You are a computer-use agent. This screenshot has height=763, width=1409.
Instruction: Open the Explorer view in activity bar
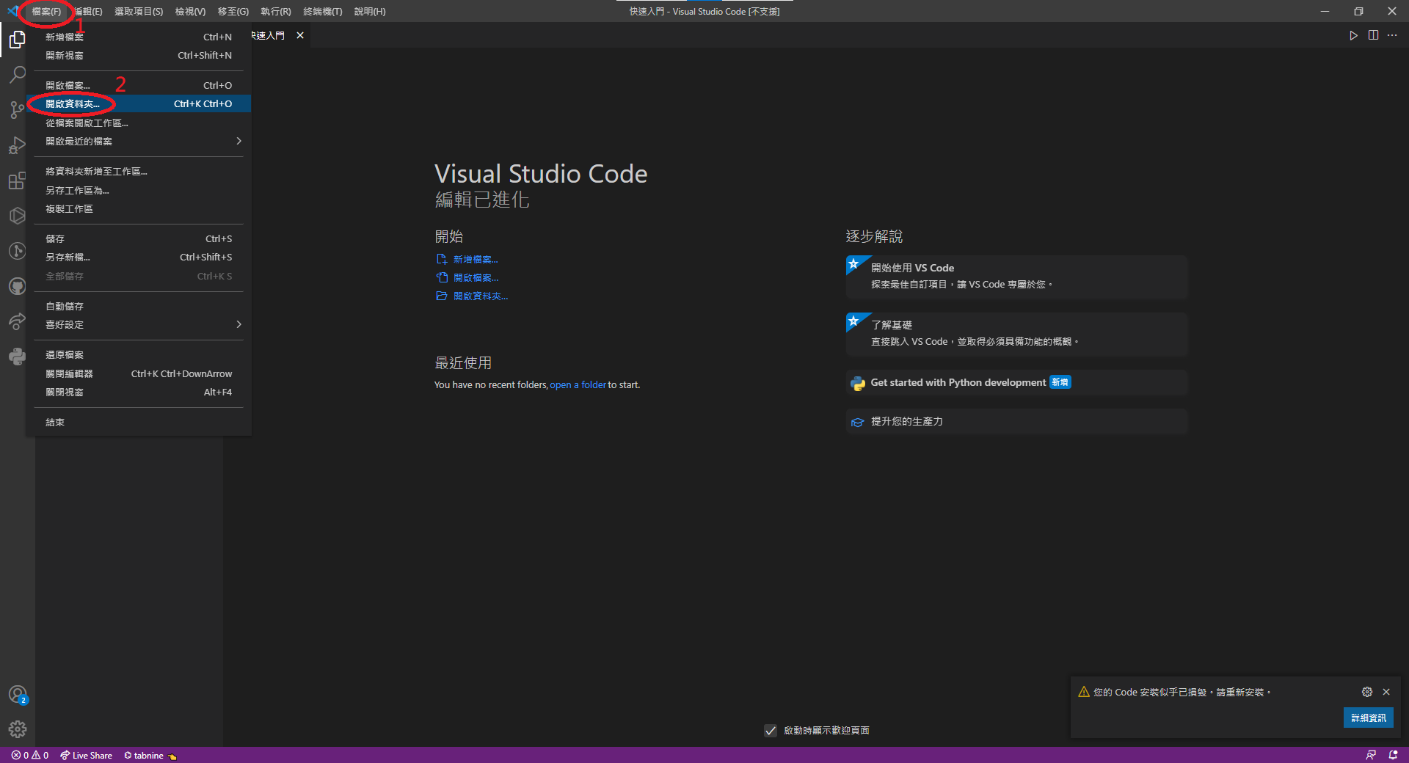click(x=17, y=39)
